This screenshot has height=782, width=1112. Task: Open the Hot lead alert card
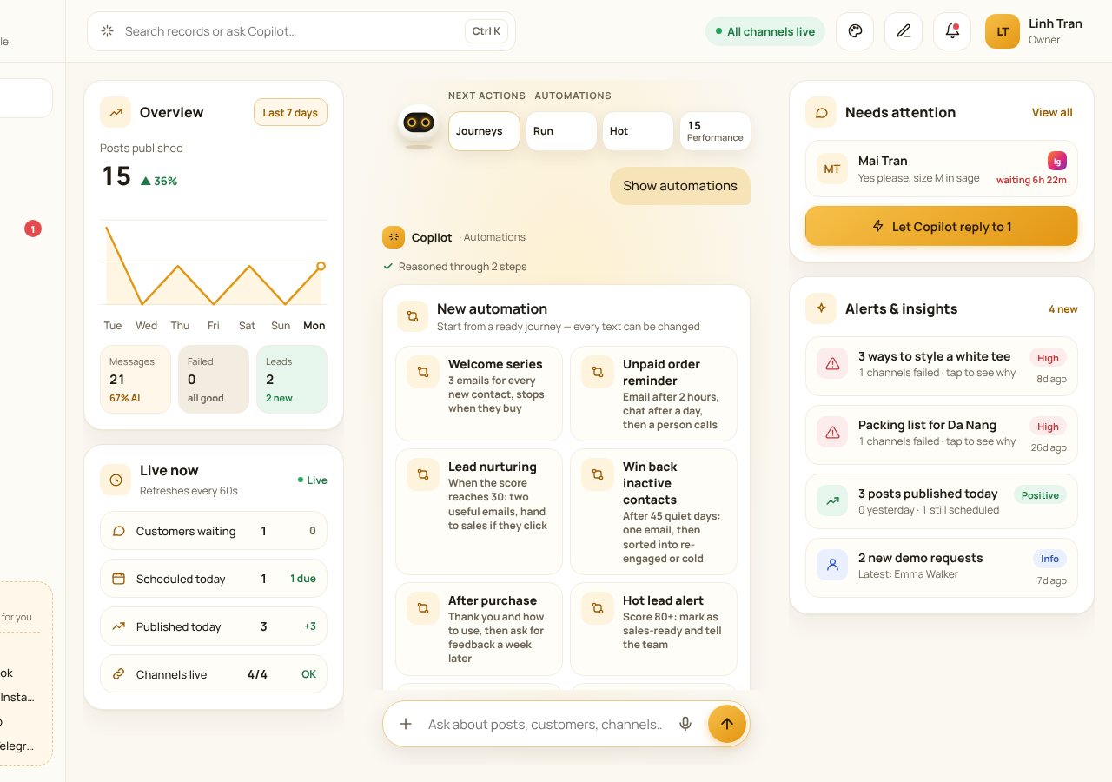[653, 629]
